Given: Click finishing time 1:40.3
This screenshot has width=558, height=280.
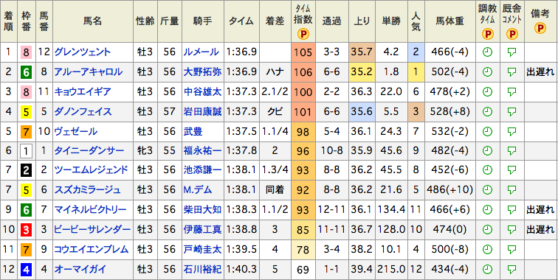Looking at the screenshot, I should 241,270.
